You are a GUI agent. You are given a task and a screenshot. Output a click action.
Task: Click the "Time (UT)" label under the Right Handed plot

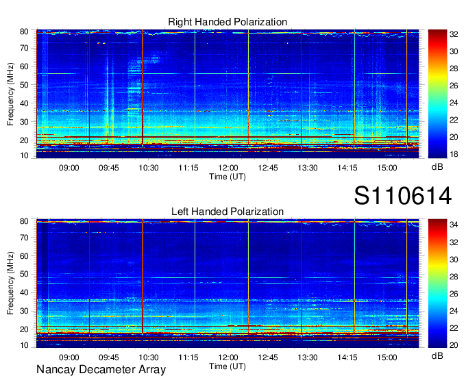click(x=228, y=177)
